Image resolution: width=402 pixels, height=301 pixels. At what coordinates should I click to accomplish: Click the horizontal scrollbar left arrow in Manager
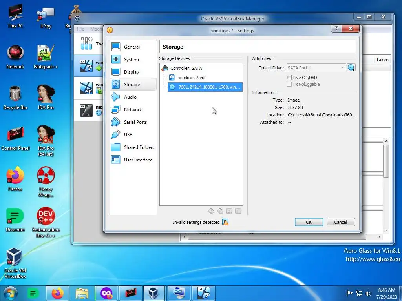click(x=184, y=237)
